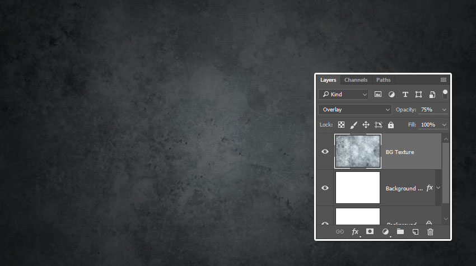
Task: Add a layer style via fx button
Action: [x=355, y=232]
